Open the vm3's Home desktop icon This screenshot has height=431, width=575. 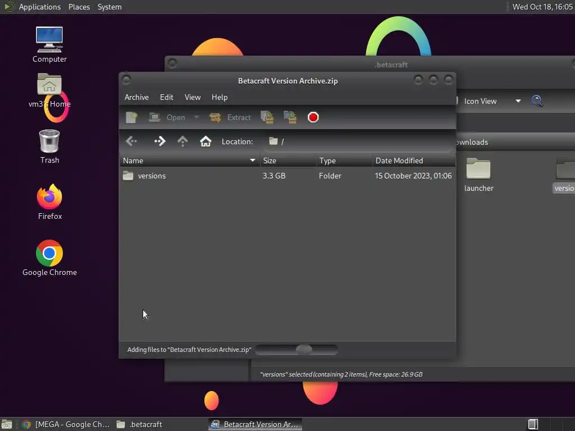click(49, 91)
